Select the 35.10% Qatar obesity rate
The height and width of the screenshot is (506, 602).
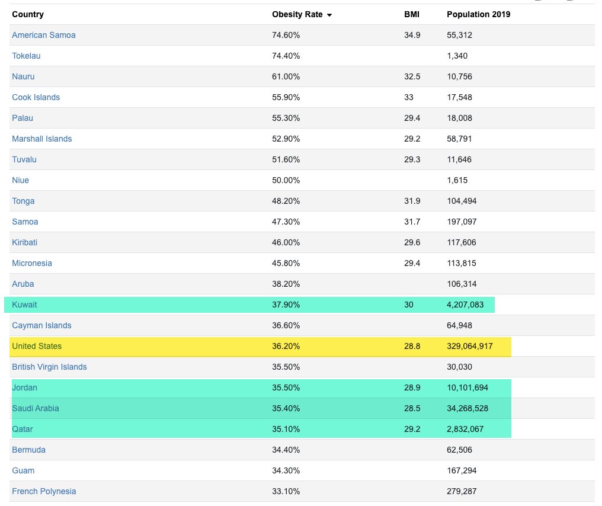(x=286, y=429)
